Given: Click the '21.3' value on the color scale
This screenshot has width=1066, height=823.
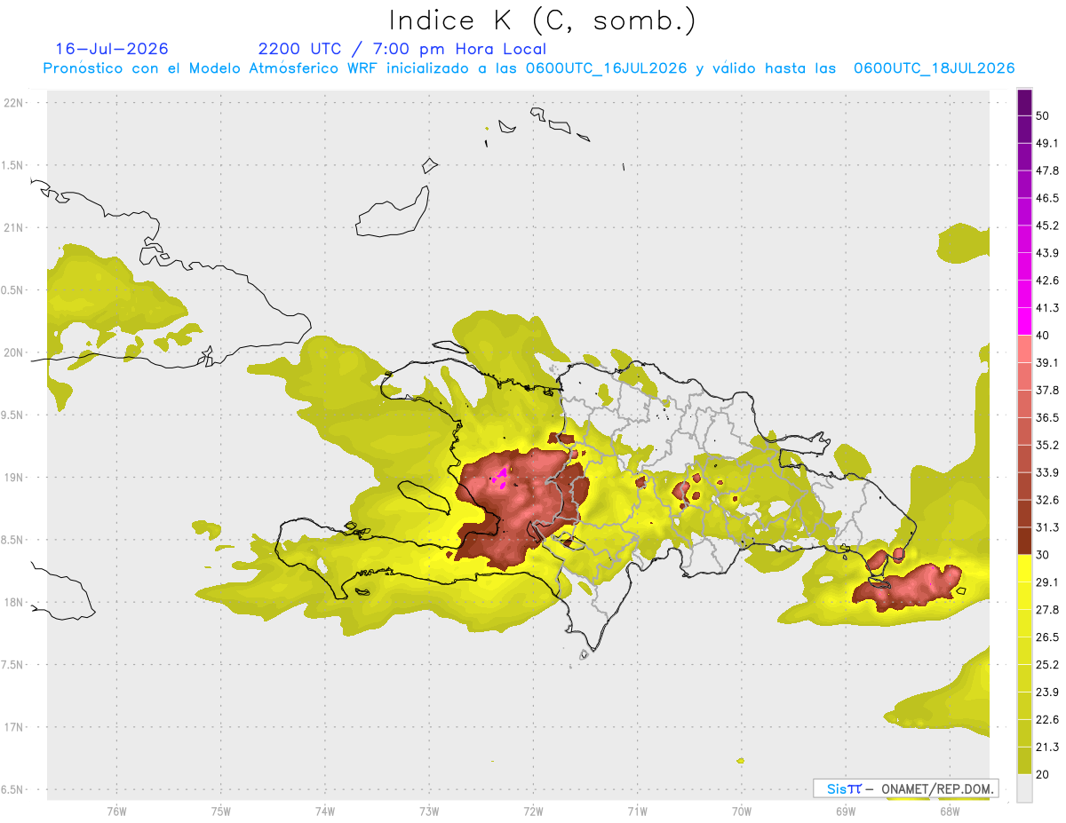Looking at the screenshot, I should click(x=1047, y=747).
